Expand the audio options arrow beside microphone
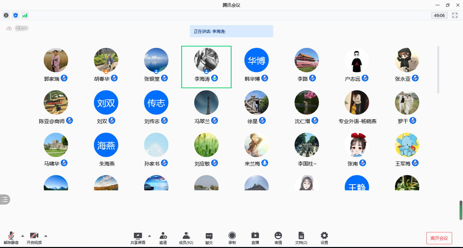This screenshot has height=248, width=463. point(23,236)
